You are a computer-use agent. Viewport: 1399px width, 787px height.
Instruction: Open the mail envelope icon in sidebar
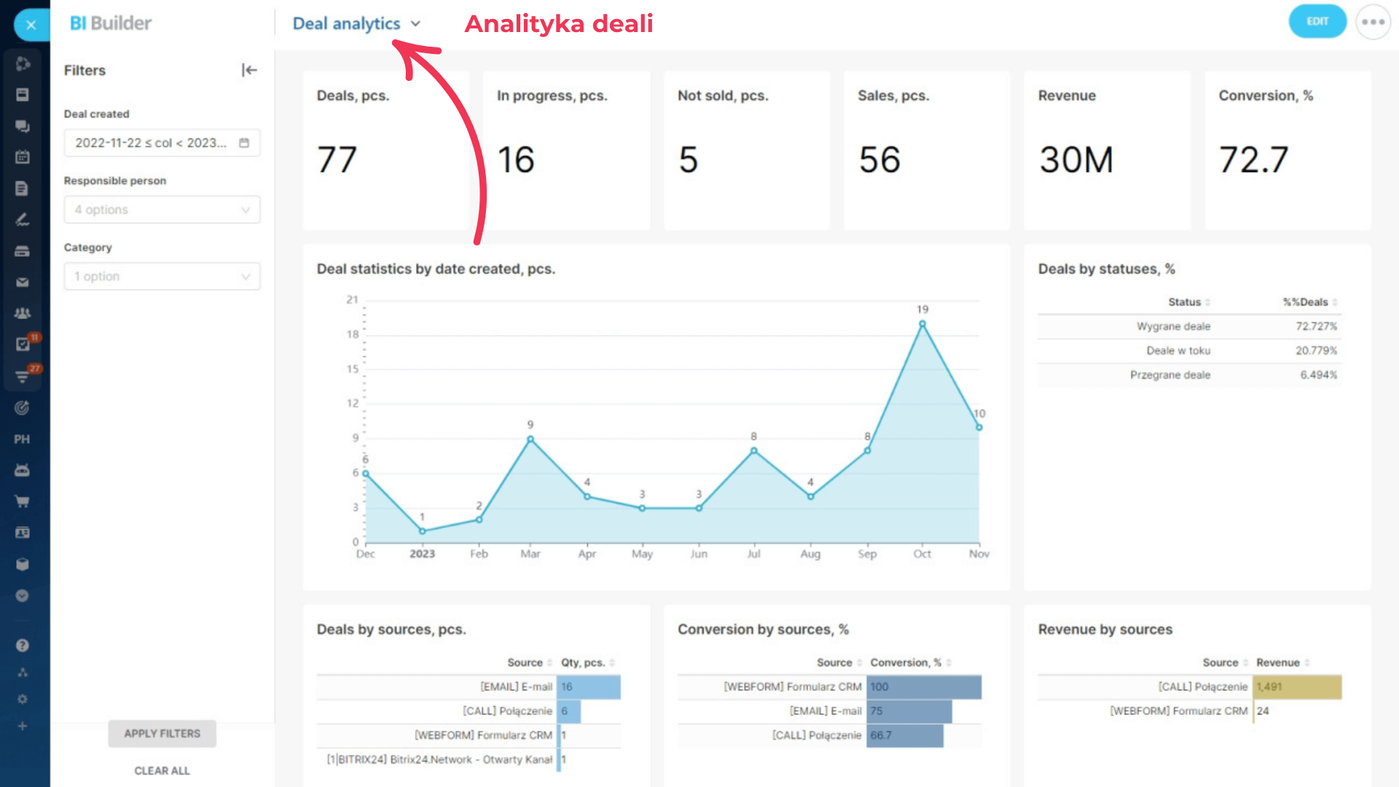pos(23,282)
